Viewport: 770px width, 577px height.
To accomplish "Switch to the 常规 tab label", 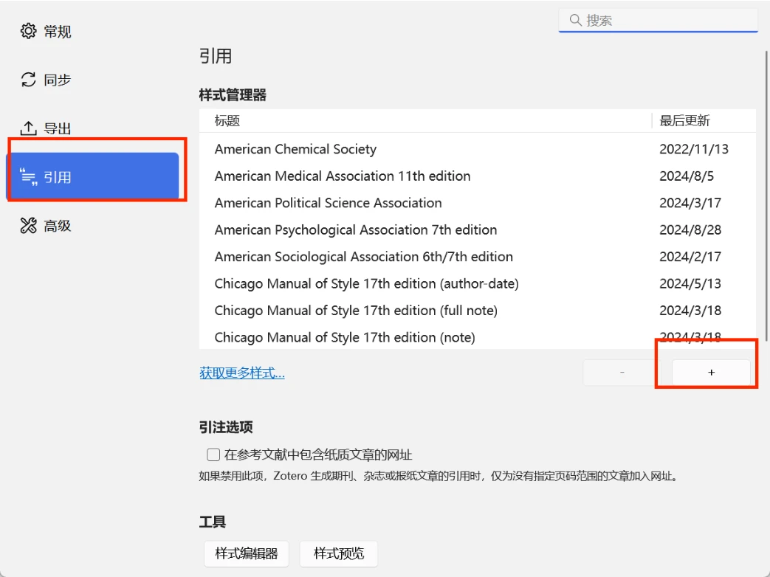I will (58, 32).
